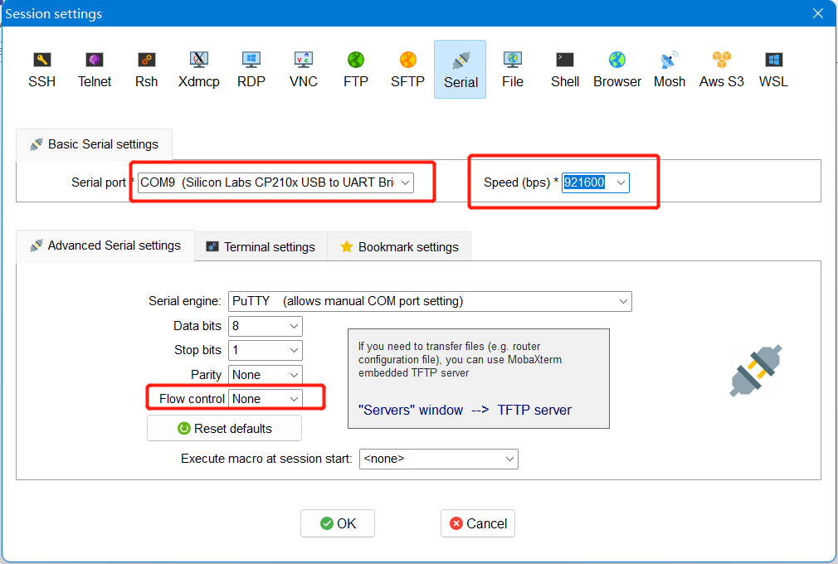This screenshot has width=838, height=564.
Task: Confirm with the OK button
Action: (337, 523)
